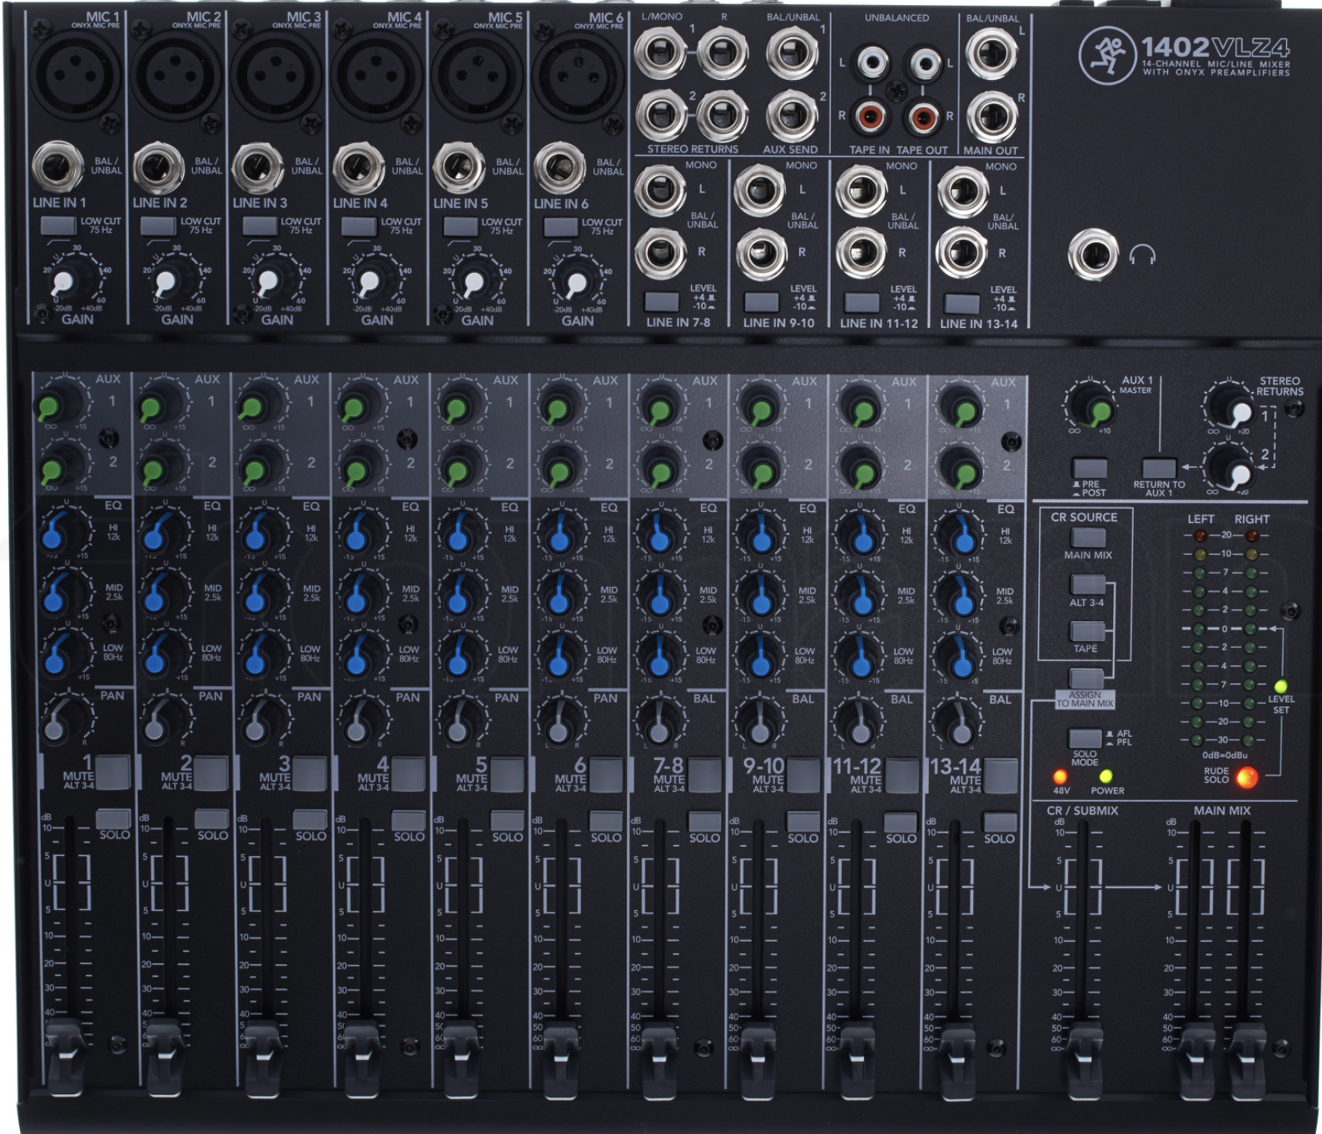Enable the LOW CUT switch on LINE IN 5
The image size is (1322, 1134).
460,226
